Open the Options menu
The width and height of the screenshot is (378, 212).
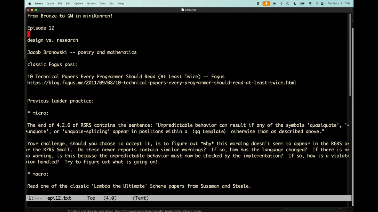[79, 4]
